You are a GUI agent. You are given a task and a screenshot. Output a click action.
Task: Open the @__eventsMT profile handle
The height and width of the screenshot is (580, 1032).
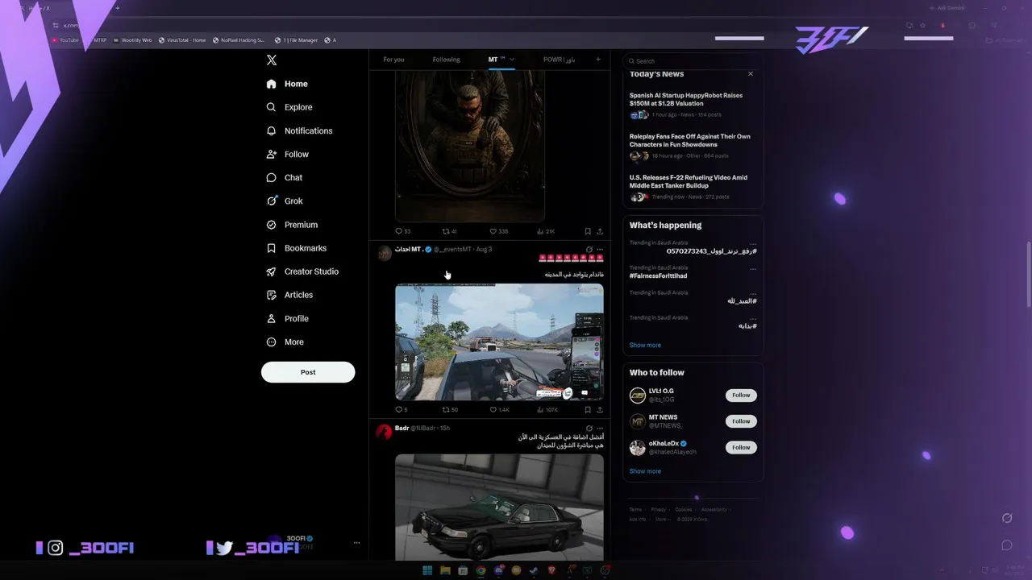click(x=452, y=250)
